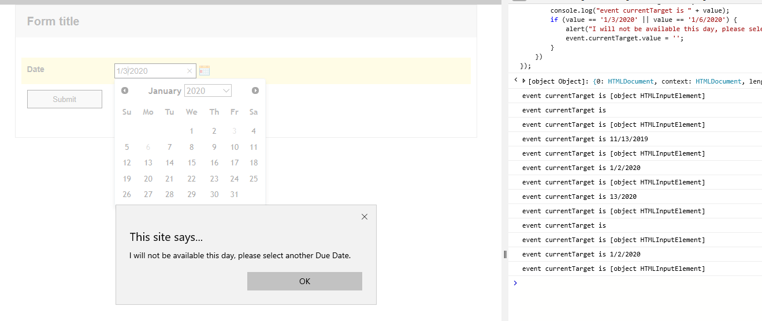Click the console input prompt chevron
The image size is (762, 321).
(515, 283)
